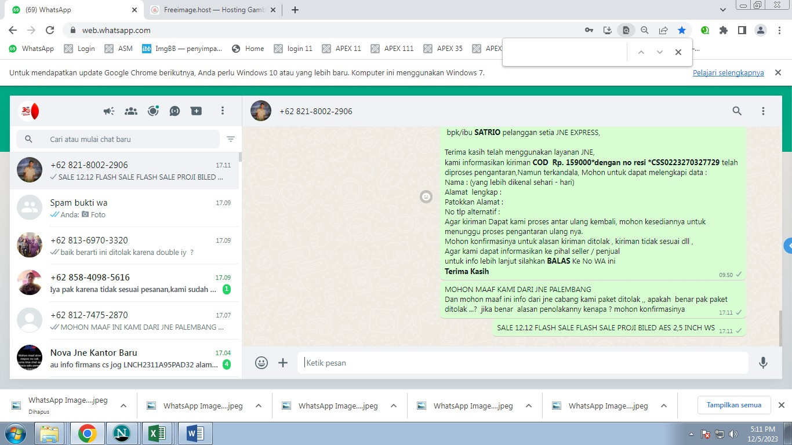Start a new chat with the plus icon
Screen dimensions: 792x445
[x=197, y=111]
